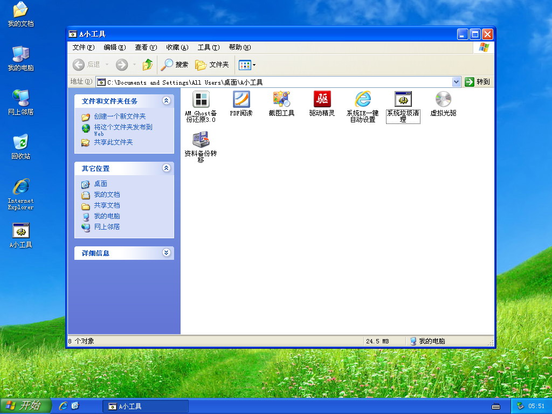This screenshot has width=552, height=414.
Task: Click Show Desktop quick launch icon
Action: click(x=75, y=406)
